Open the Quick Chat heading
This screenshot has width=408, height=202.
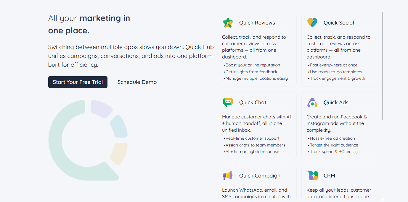coord(253,102)
